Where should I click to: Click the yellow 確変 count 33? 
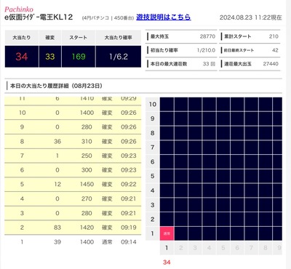click(x=50, y=57)
